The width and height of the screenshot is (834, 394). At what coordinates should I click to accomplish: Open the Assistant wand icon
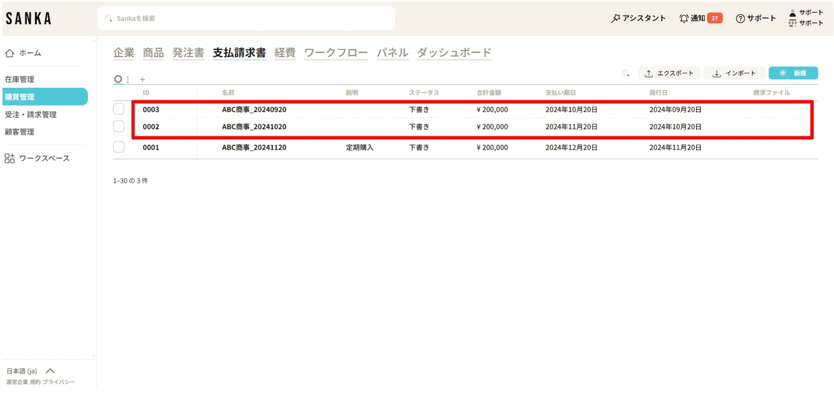(615, 18)
